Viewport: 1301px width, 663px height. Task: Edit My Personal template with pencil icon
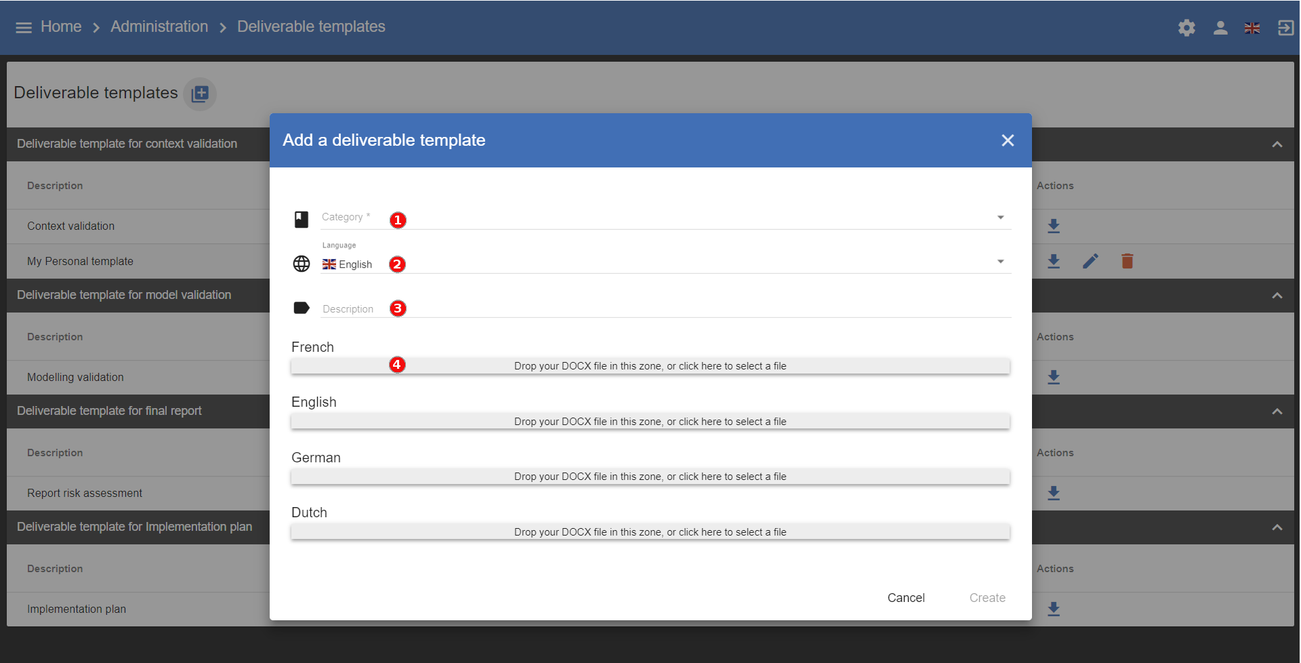(1090, 261)
